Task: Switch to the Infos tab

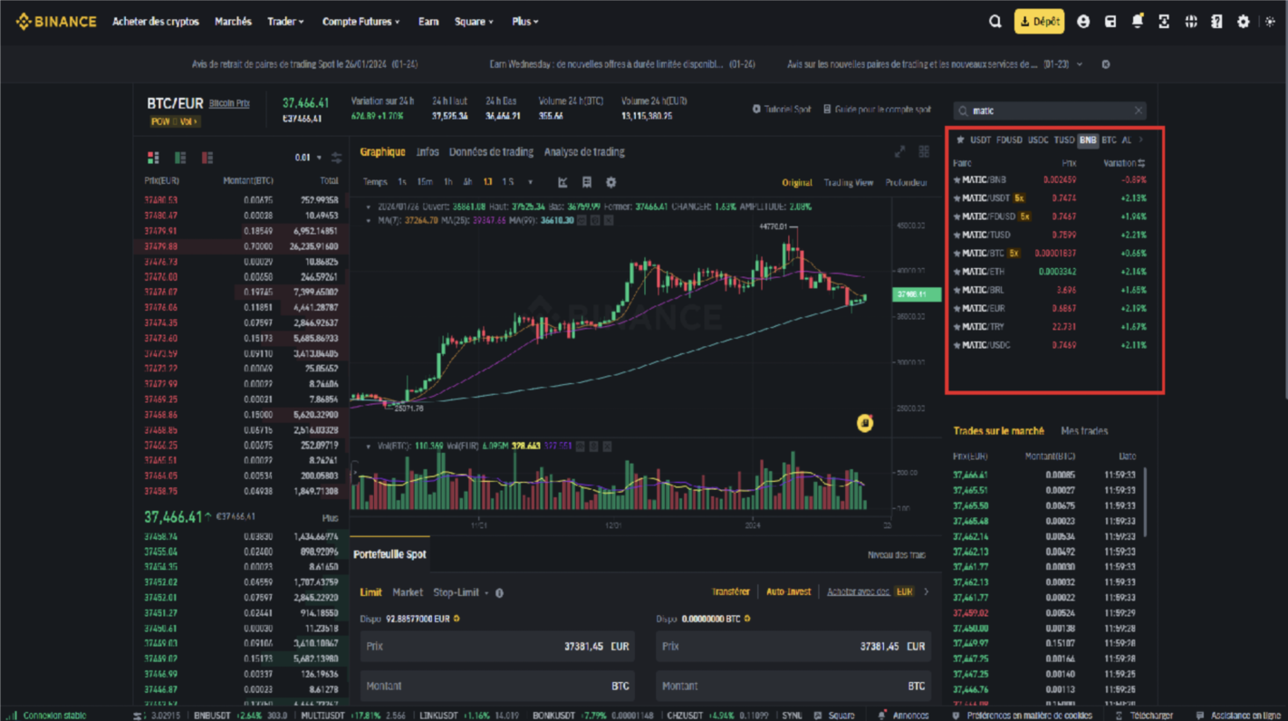Action: (x=428, y=152)
